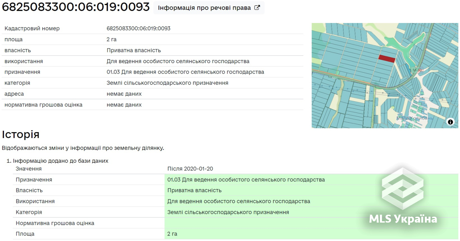Viewport: 460px width, 241px height.
Task: Click the lowercase нормативна грошова оцінка label
Action: 43,105
